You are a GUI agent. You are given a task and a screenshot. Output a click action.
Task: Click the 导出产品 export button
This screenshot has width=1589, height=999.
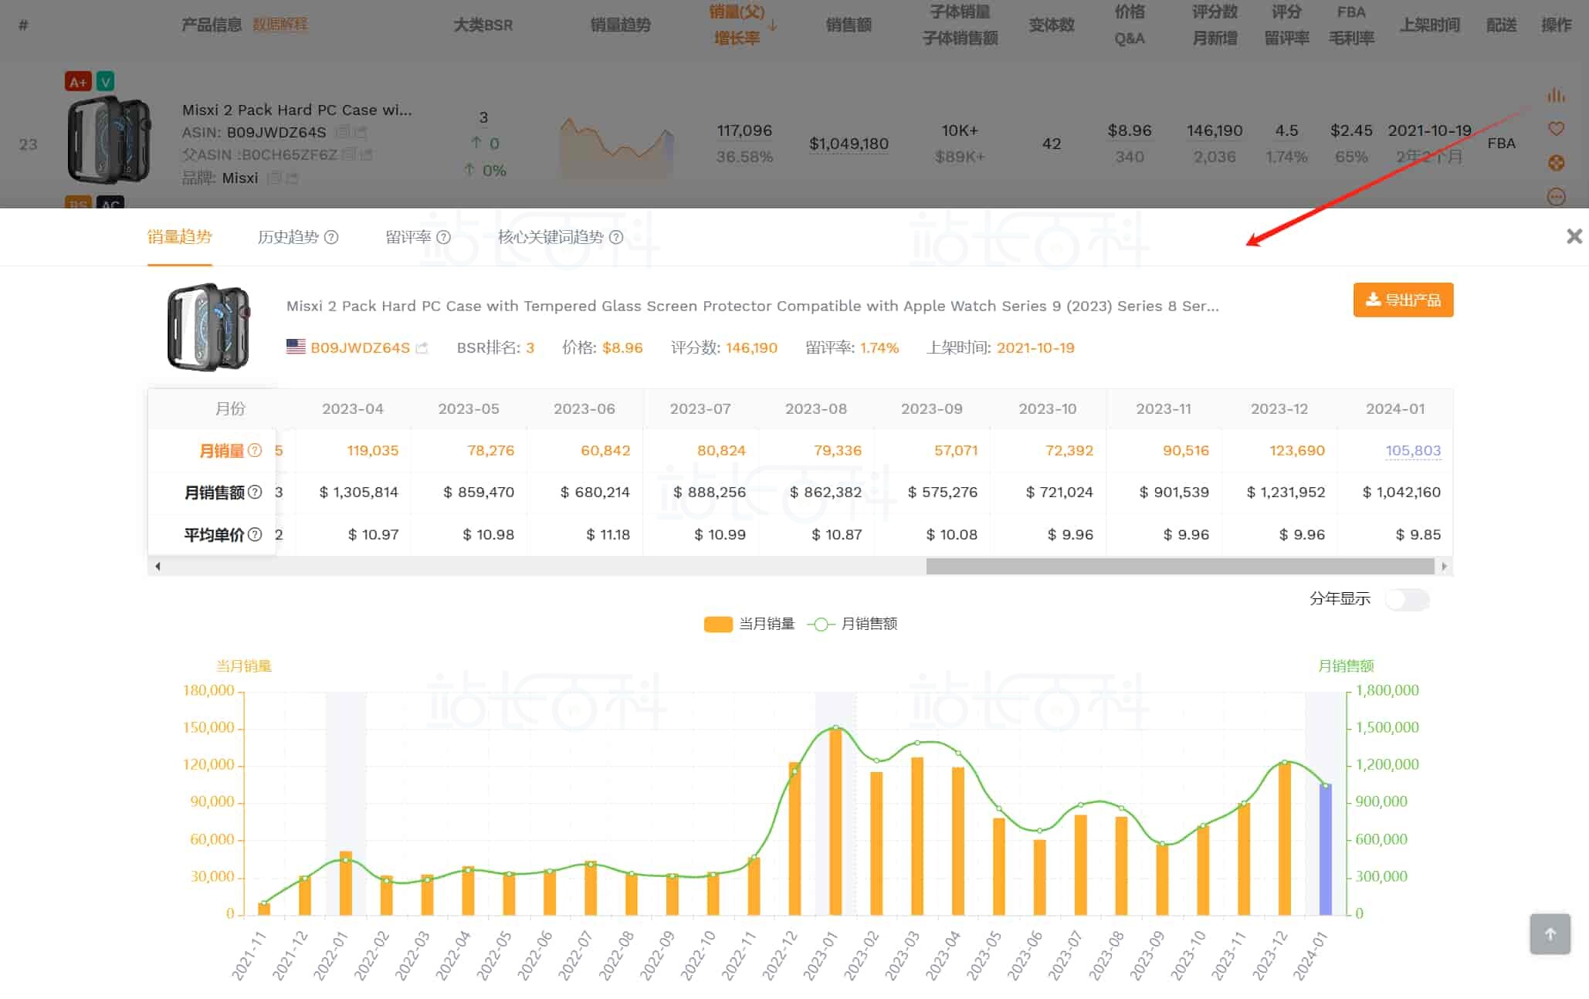1403,300
